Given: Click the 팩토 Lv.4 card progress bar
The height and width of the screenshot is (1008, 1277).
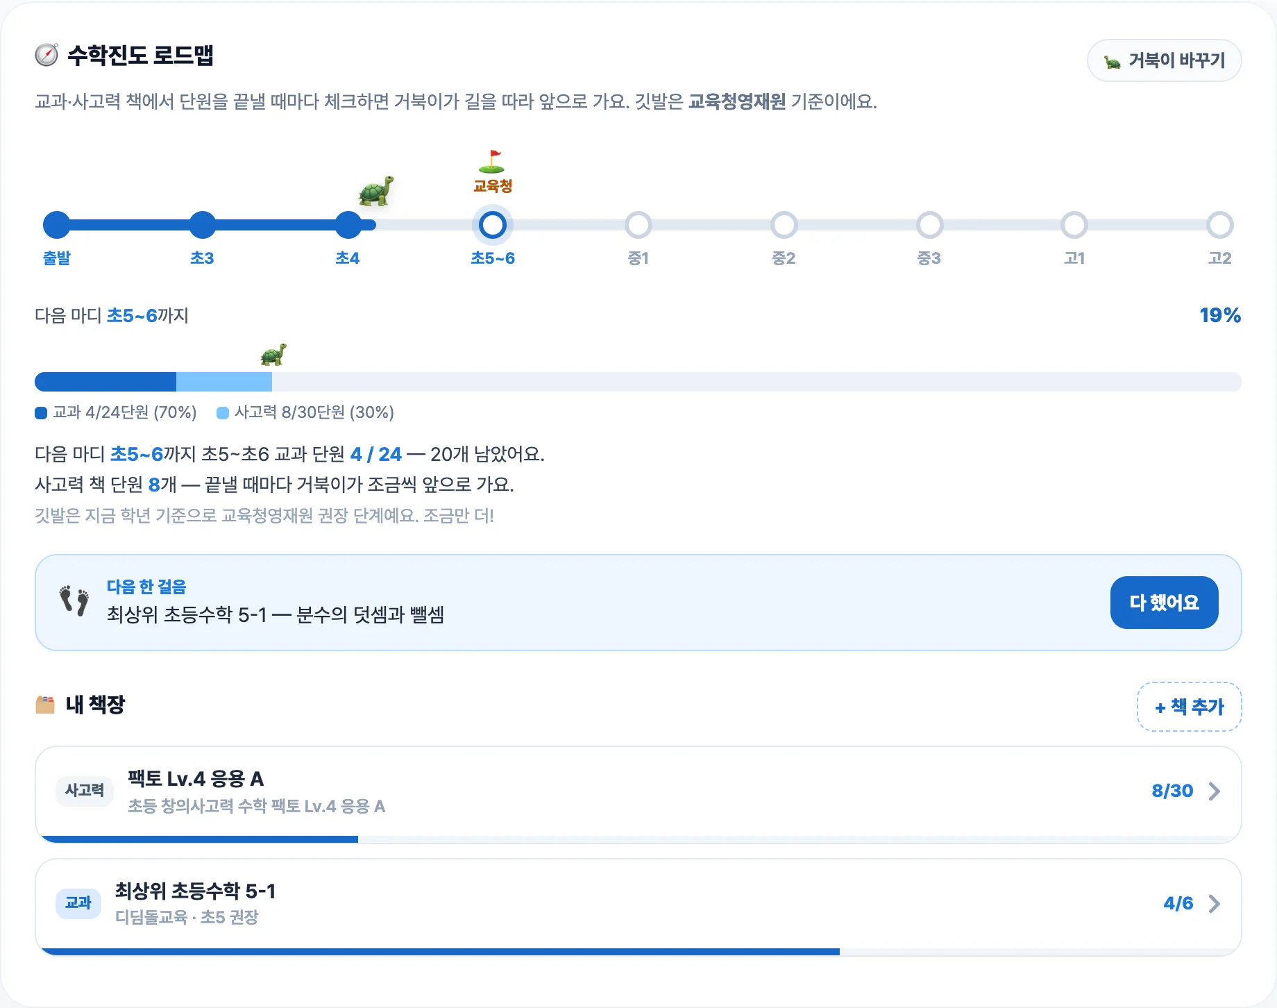Looking at the screenshot, I should tap(638, 839).
